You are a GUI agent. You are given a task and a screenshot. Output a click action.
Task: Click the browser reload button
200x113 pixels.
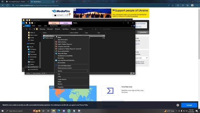point(7,5)
